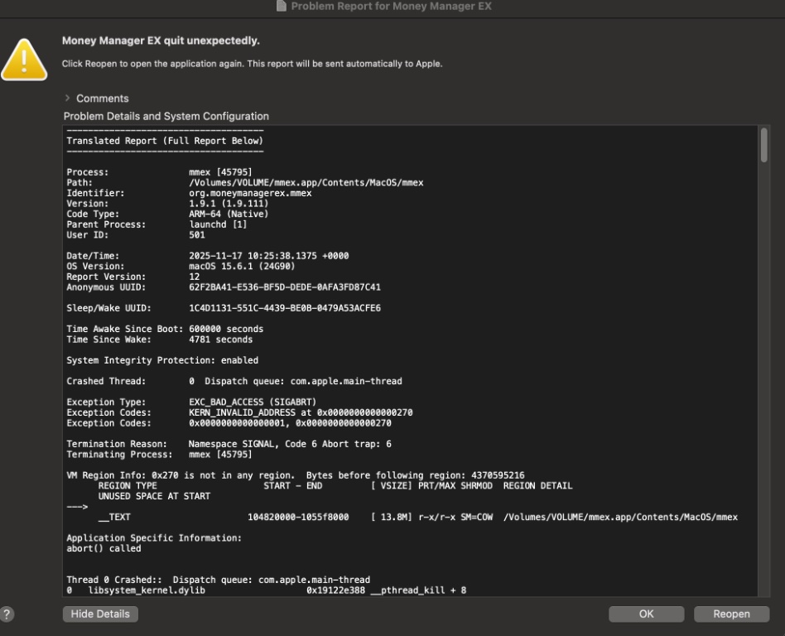Expand the Comments disclosure arrow
The width and height of the screenshot is (785, 636).
click(x=67, y=99)
